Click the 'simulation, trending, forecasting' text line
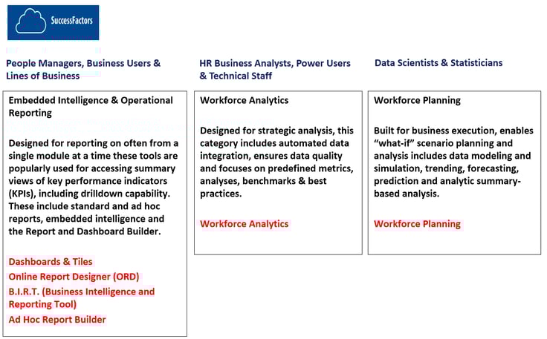The width and height of the screenshot is (547, 339). click(446, 168)
